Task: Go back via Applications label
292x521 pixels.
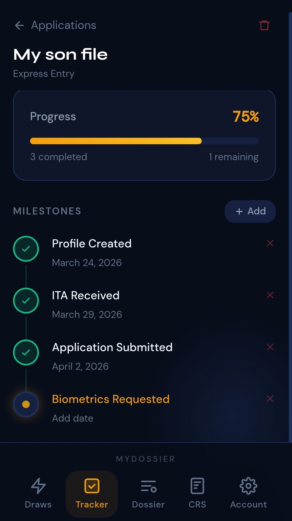Action: tap(64, 25)
